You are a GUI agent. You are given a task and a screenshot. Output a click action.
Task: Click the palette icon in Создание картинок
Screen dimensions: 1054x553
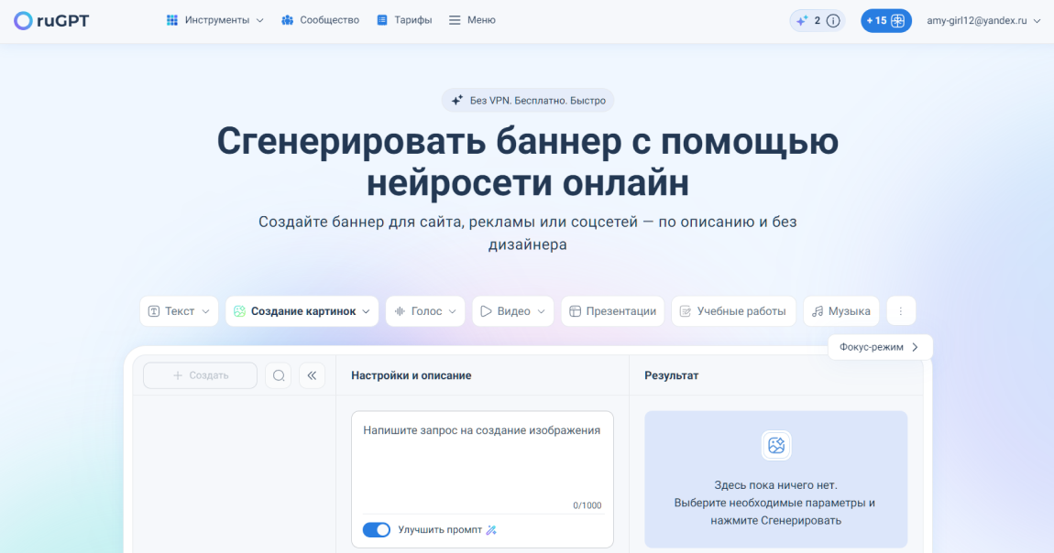(239, 311)
